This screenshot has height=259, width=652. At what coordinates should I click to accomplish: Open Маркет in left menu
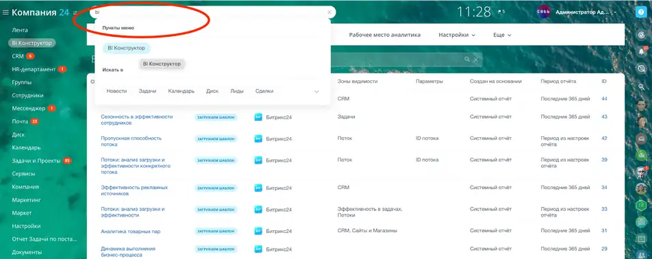click(22, 213)
